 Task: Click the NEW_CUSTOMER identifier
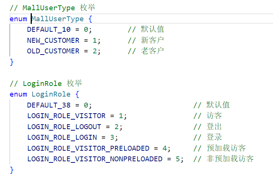[53, 41]
